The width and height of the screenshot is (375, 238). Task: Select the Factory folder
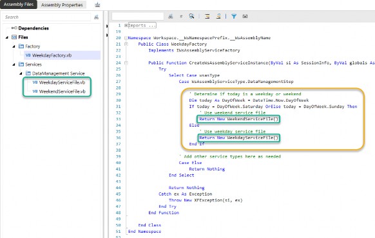(x=32, y=46)
